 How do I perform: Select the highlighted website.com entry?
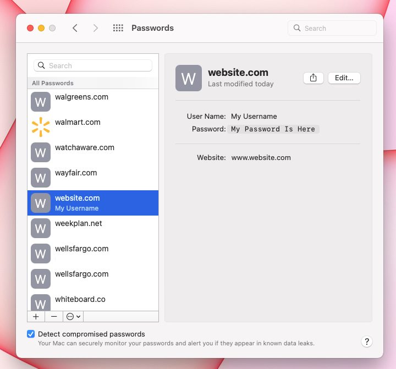(93, 203)
